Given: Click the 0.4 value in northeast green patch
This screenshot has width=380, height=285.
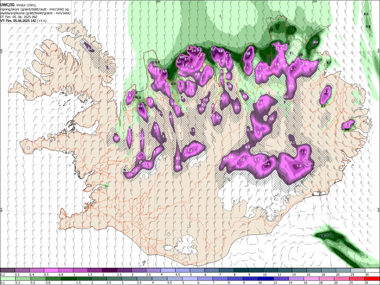Looking at the screenshot, I should click(316, 42).
